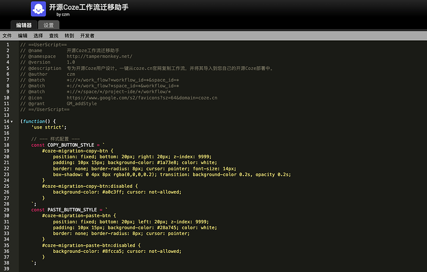Switch to the 编辑器 tab
Image resolution: width=427 pixels, height=272 pixels.
coord(24,25)
